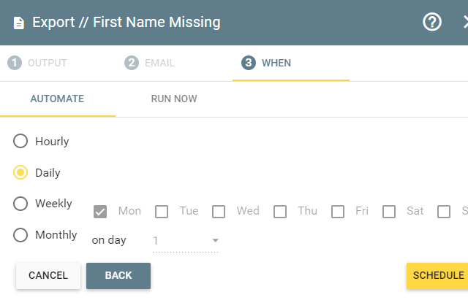This screenshot has height=300, width=468.
Task: Click the document icon beside Export title
Action: point(18,23)
